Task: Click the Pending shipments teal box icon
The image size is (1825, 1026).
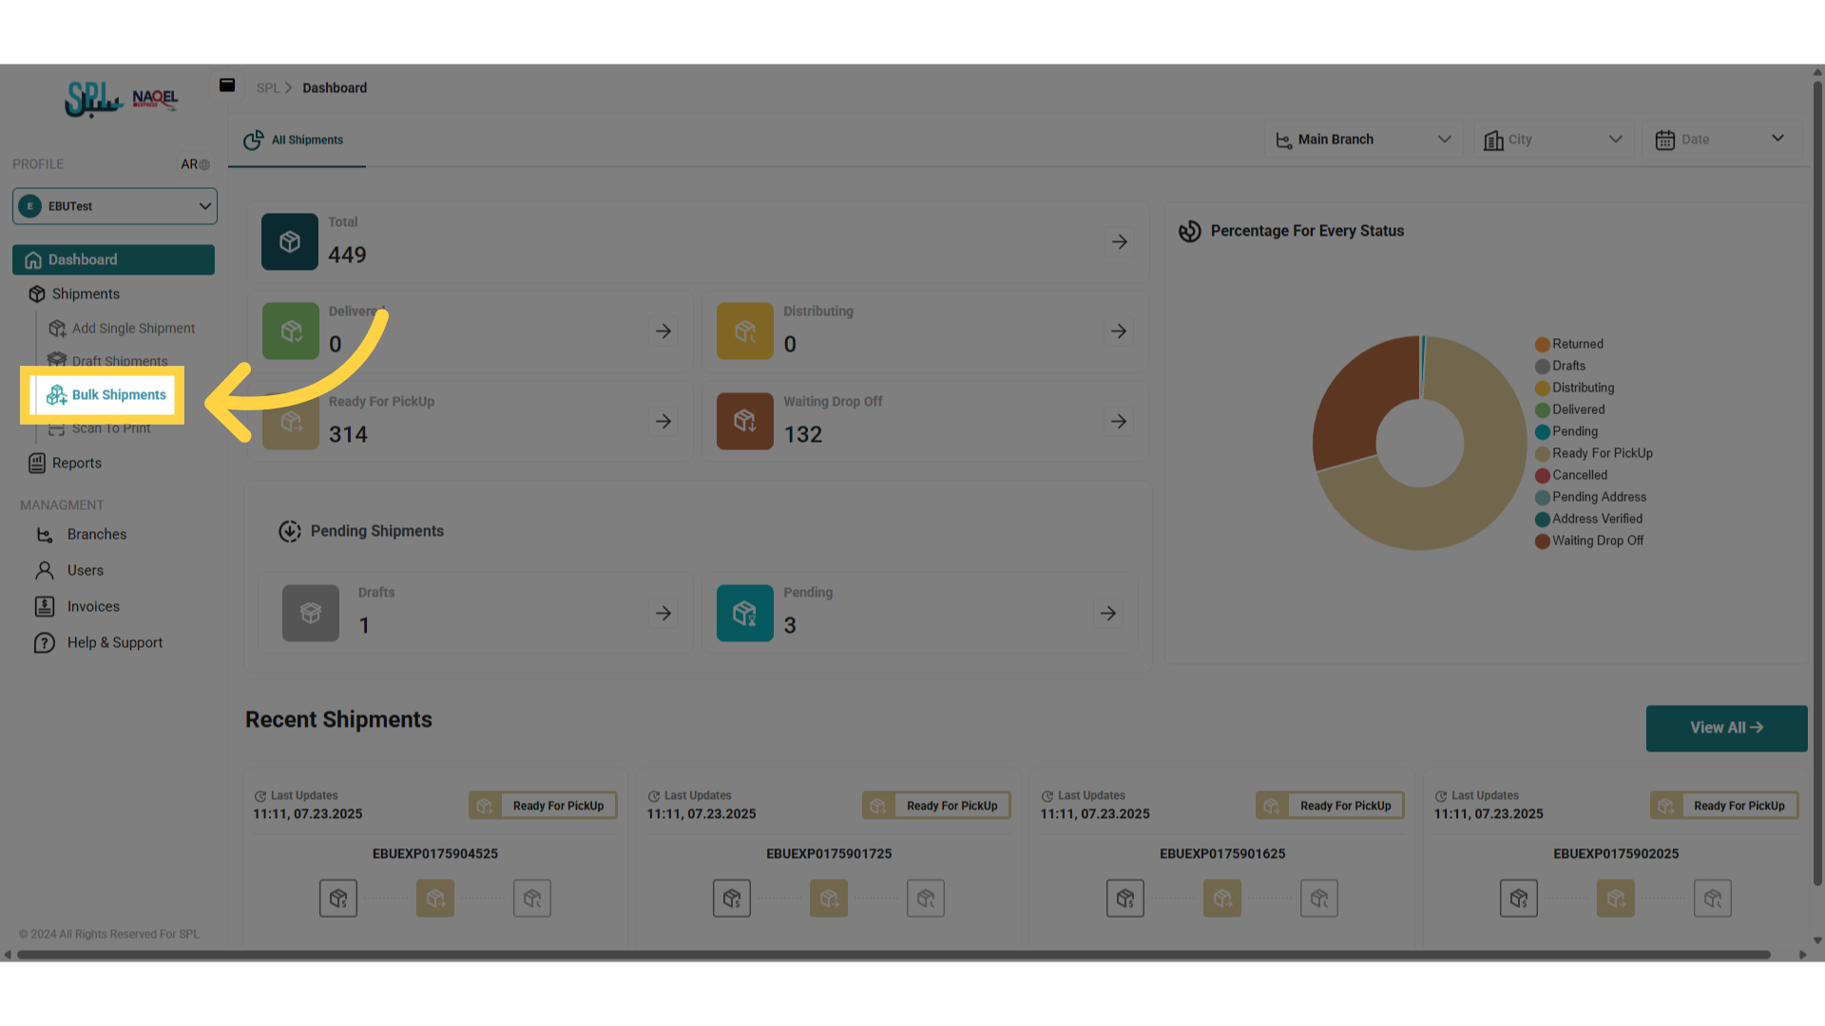Action: pyautogui.click(x=744, y=613)
